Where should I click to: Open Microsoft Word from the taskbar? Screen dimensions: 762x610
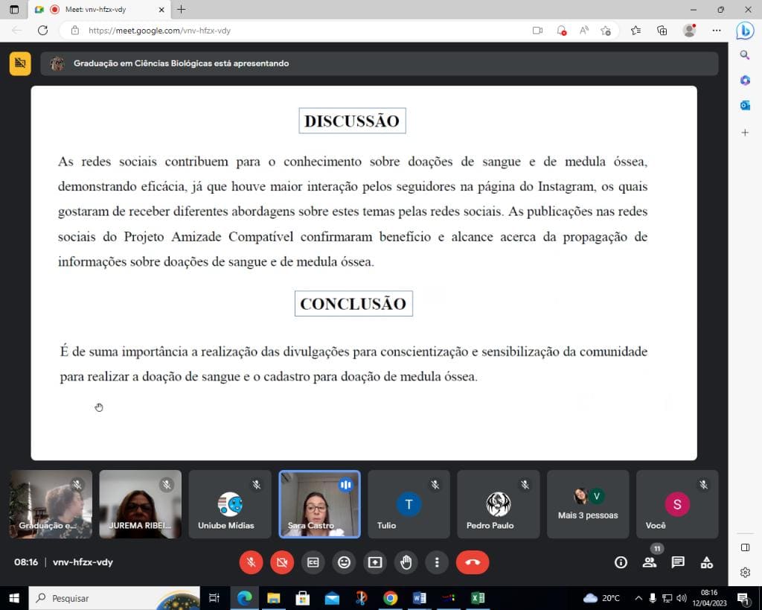pyautogui.click(x=420, y=598)
